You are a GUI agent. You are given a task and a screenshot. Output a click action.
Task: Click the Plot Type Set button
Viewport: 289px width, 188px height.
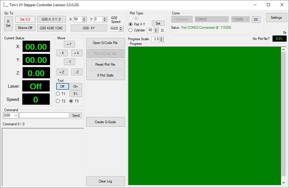coord(158,23)
